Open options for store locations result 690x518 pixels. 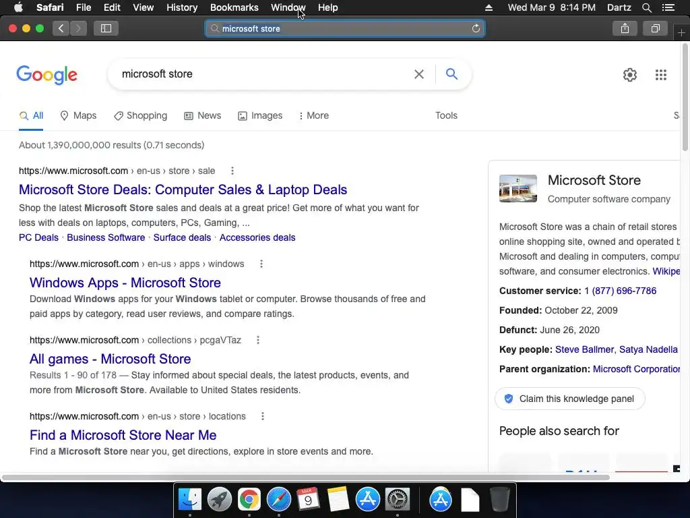point(263,416)
